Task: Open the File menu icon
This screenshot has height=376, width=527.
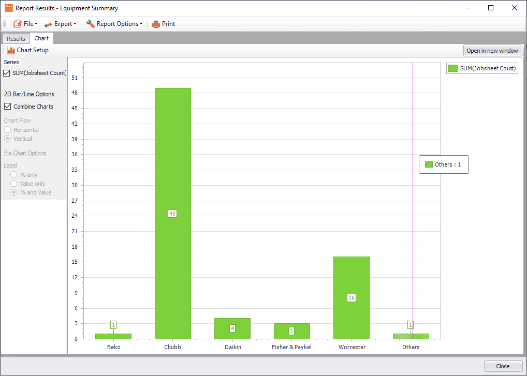Action: click(x=17, y=24)
